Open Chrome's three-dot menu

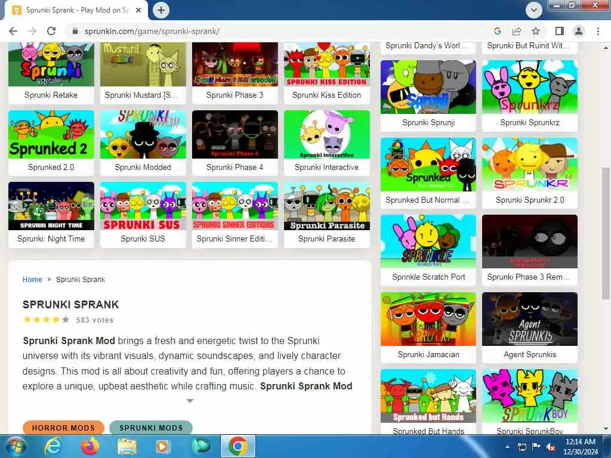tap(598, 31)
